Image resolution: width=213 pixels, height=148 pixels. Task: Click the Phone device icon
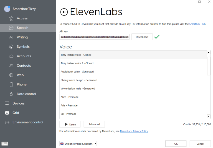(x=11, y=84)
